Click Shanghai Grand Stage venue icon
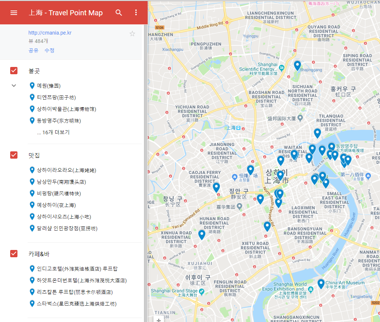The image size is (380, 322). click(x=201, y=291)
